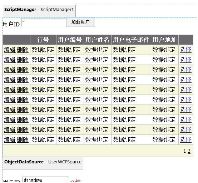
Task: Click 编辑 in the eighth grid row
Action: (x=10, y=120)
